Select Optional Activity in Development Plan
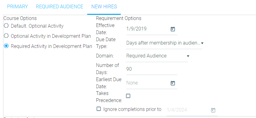This screenshot has width=256, height=118. click(x=6, y=36)
